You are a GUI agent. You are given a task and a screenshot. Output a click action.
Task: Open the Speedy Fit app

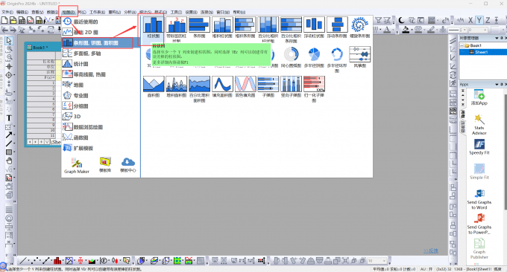click(479, 147)
